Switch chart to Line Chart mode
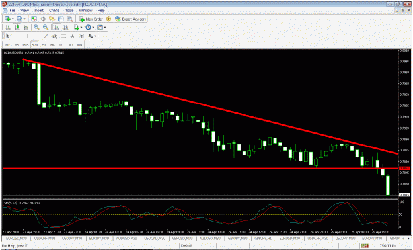Viewport: 413px width, 250px height. click(x=26, y=27)
